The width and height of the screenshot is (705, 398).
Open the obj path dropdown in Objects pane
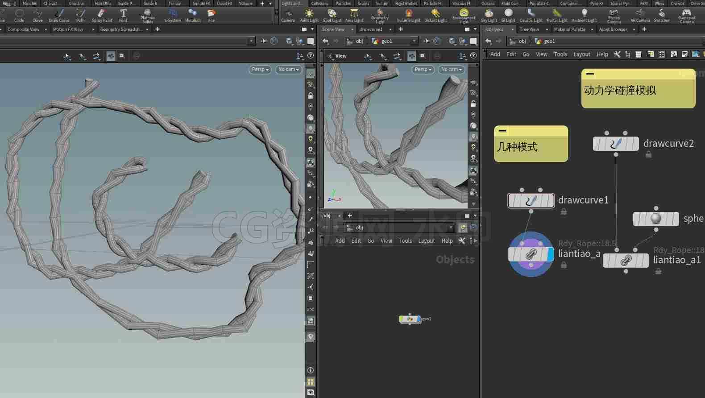[x=451, y=228]
